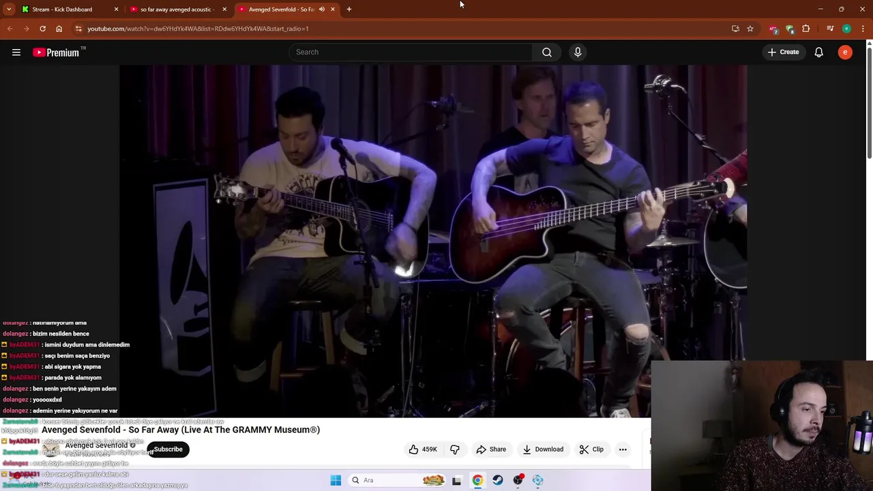This screenshot has height=491, width=873.
Task: Click the video title Avenged Sevenfold - So Far Away
Action: pyautogui.click(x=181, y=430)
